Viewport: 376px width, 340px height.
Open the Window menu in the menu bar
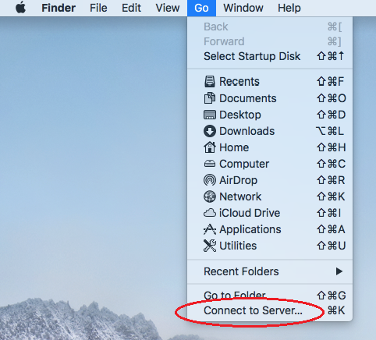click(243, 8)
